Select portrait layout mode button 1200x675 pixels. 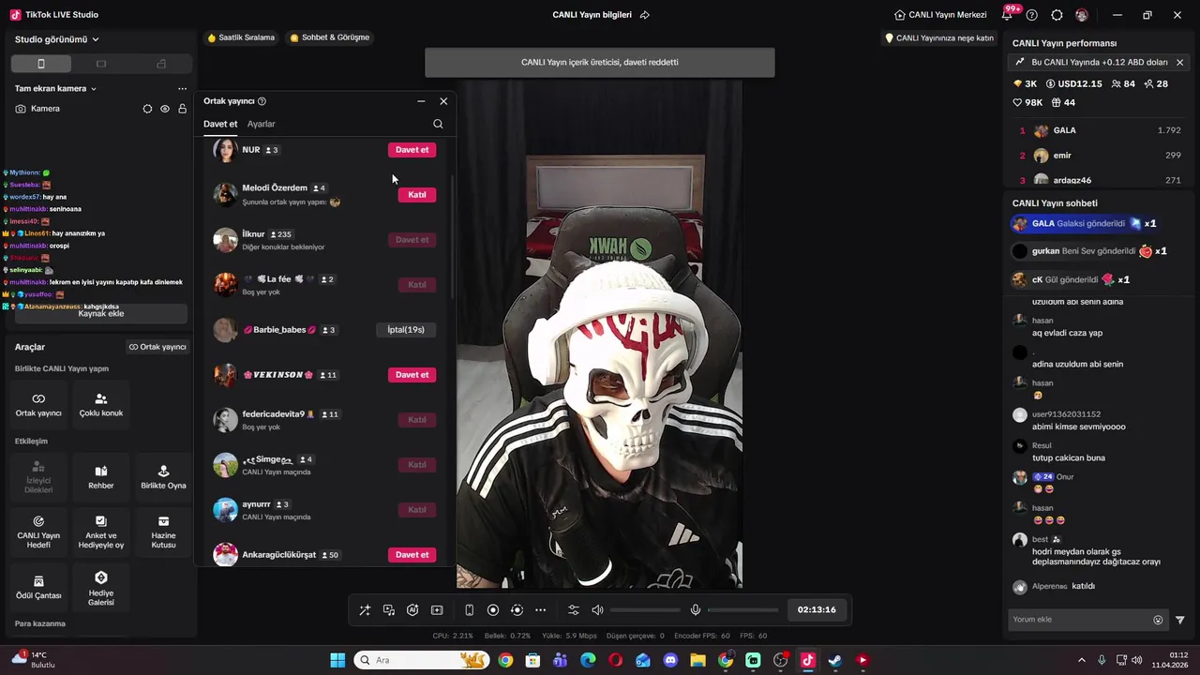click(40, 64)
